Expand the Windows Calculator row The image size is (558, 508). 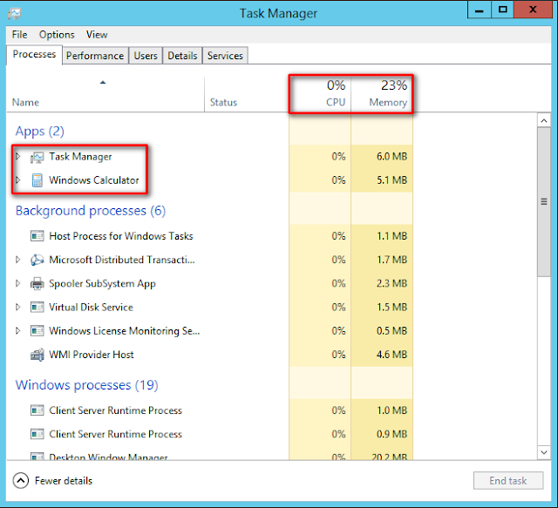[x=17, y=180]
